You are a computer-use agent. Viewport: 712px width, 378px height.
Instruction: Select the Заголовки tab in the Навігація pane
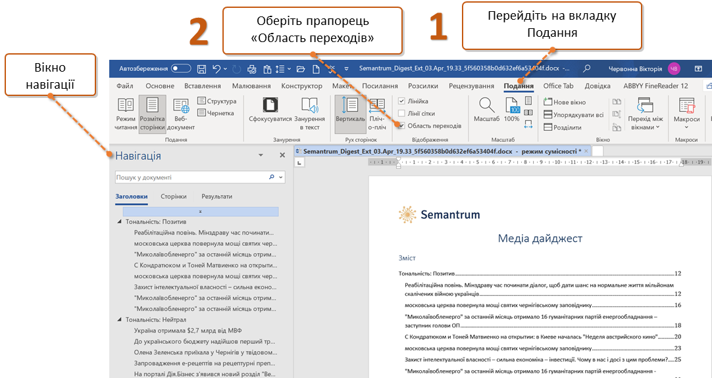131,197
